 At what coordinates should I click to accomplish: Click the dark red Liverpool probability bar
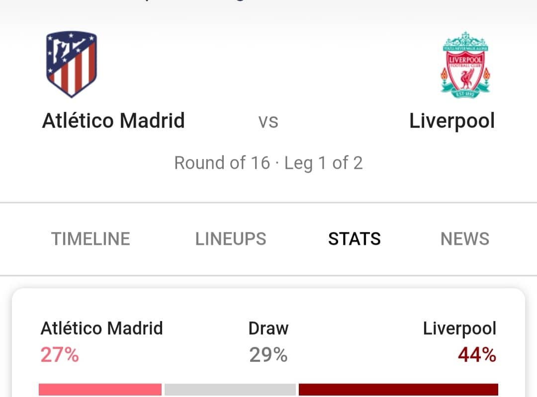(x=398, y=390)
